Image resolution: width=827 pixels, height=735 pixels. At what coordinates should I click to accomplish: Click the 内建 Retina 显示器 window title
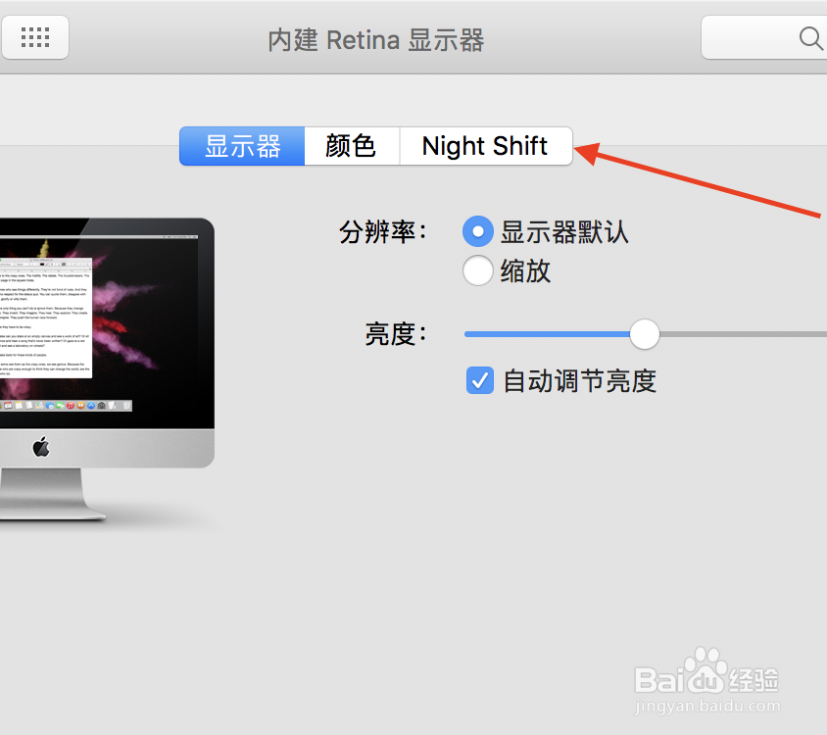coord(376,40)
